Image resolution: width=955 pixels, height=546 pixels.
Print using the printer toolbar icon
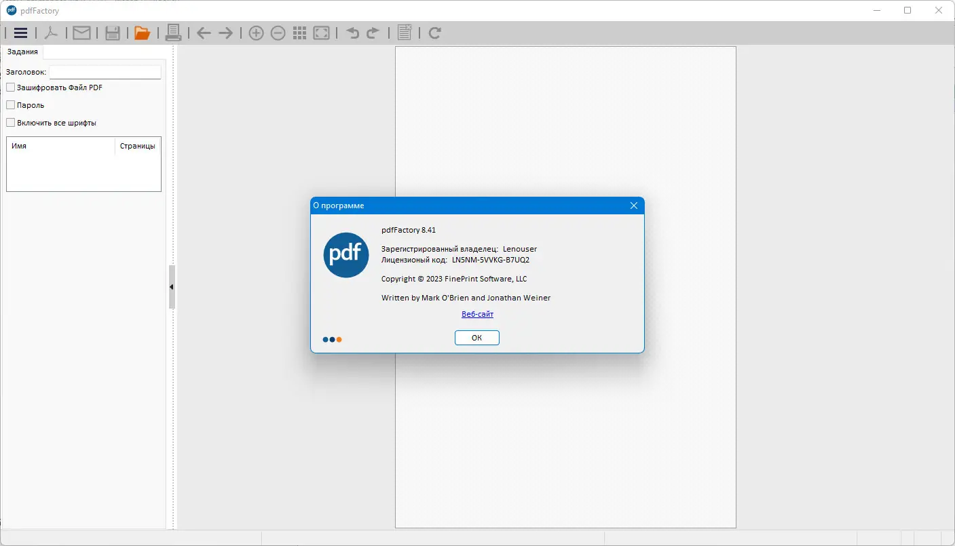[x=173, y=33]
